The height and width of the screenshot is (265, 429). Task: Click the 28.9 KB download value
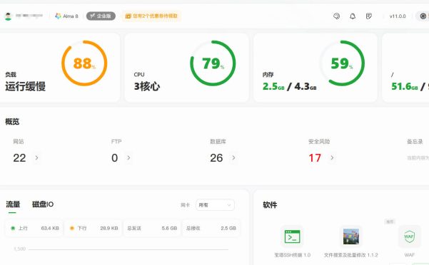coord(109,228)
